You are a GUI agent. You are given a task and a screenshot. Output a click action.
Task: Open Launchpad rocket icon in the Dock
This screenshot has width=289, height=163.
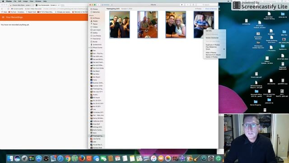(x=24, y=158)
